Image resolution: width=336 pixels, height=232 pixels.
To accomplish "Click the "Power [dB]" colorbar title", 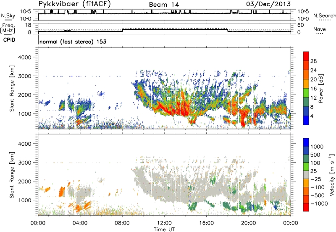I will point(321,88).
